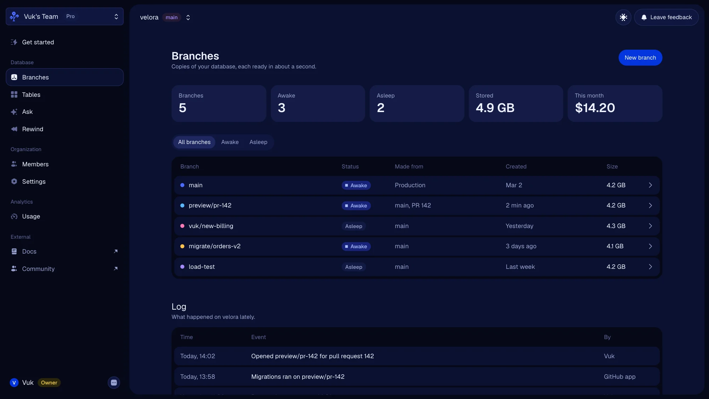Open the chat bubble icon near Vuk
Image resolution: width=709 pixels, height=399 pixels.
(x=114, y=383)
